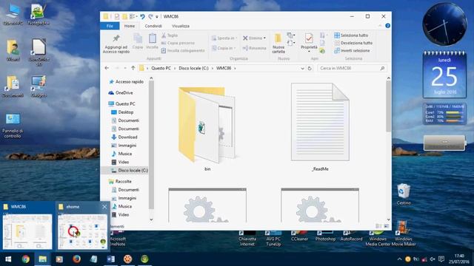
Task: Select Raccolte in navigation pane
Action: pos(120,182)
